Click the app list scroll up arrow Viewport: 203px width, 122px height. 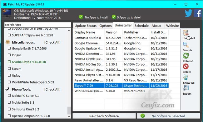pyautogui.click(x=69, y=30)
